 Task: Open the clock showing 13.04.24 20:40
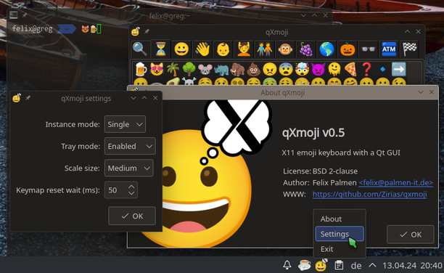tap(412, 265)
